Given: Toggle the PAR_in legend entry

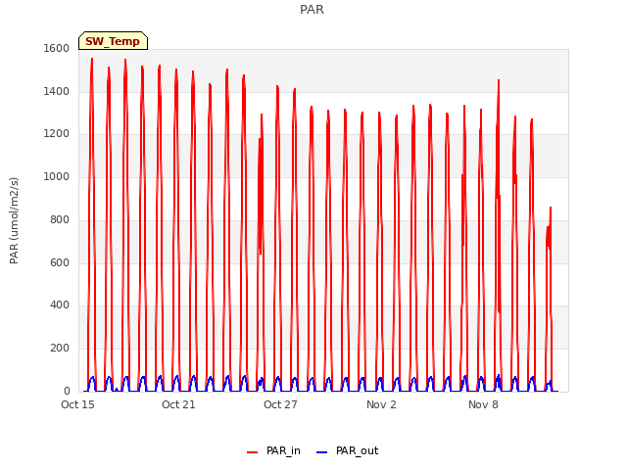Looking at the screenshot, I should 273,450.
